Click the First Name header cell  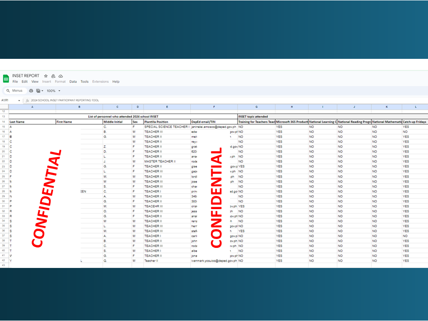pyautogui.click(x=79, y=122)
